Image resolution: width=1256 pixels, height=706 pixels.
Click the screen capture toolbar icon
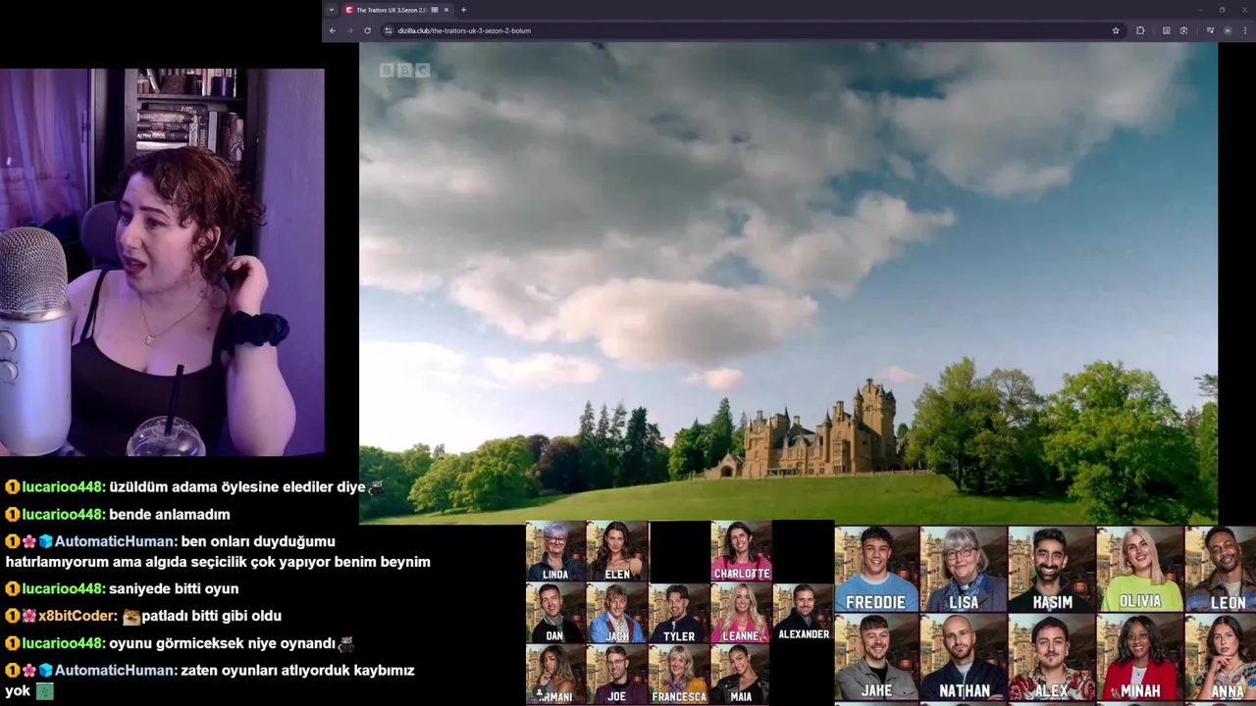click(1183, 30)
